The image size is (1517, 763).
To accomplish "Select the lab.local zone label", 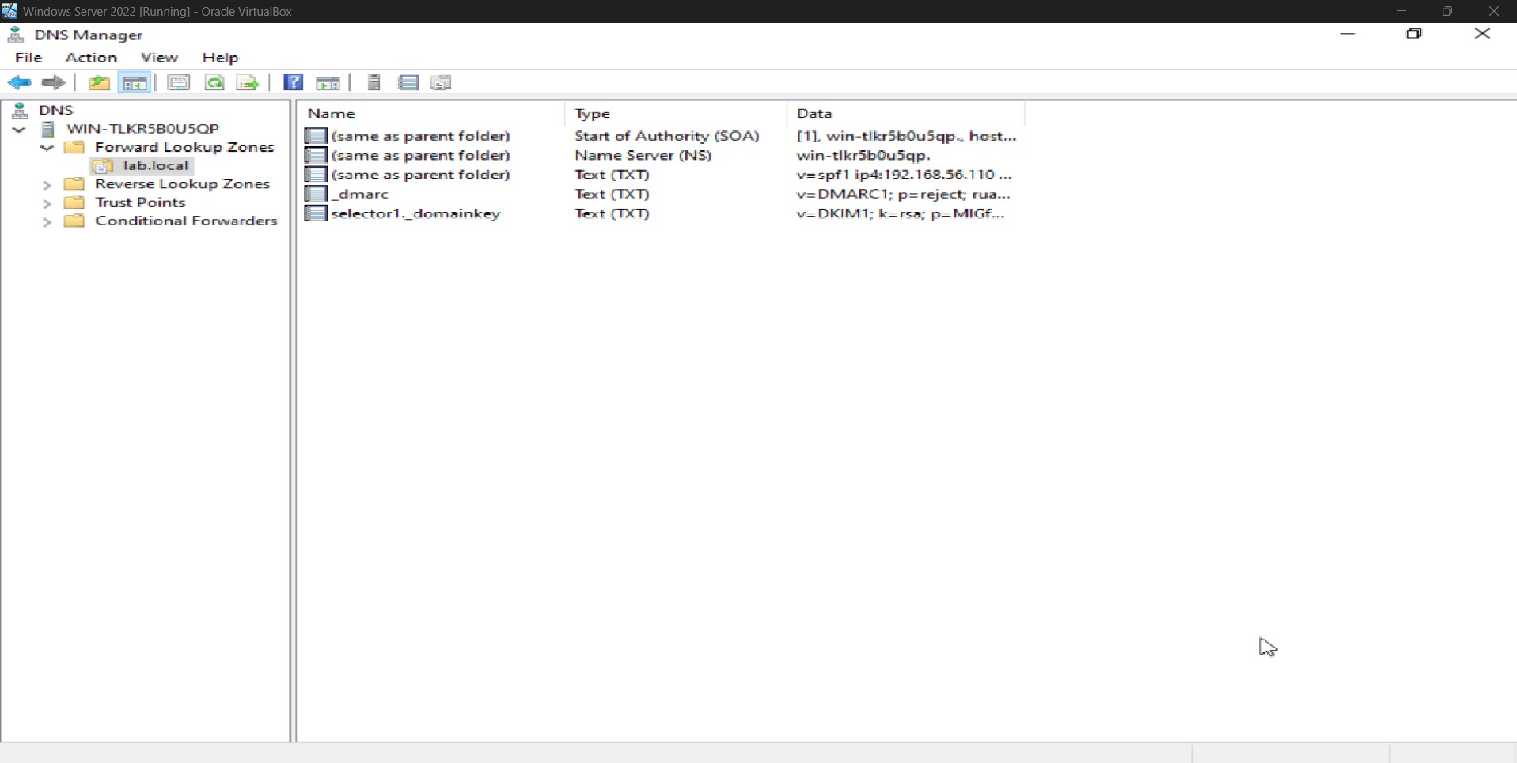I will (156, 165).
